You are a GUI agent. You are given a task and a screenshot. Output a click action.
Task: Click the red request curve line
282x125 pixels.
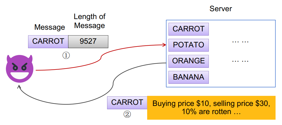101,57
